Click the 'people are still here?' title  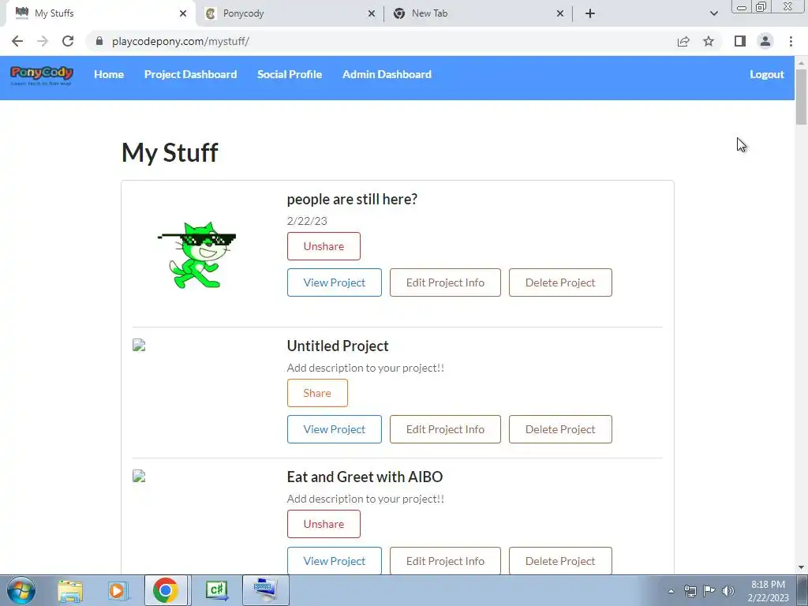(352, 200)
